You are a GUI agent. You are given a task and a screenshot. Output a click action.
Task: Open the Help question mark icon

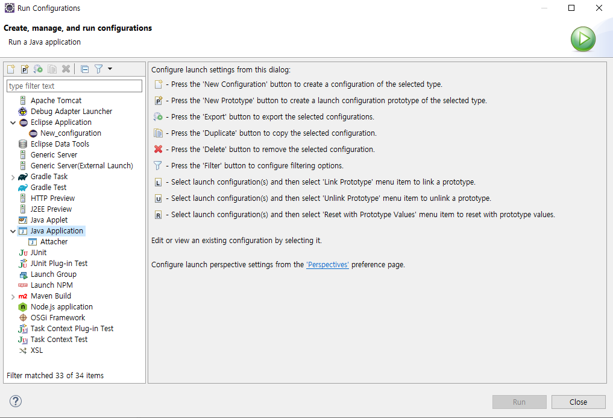click(x=16, y=401)
